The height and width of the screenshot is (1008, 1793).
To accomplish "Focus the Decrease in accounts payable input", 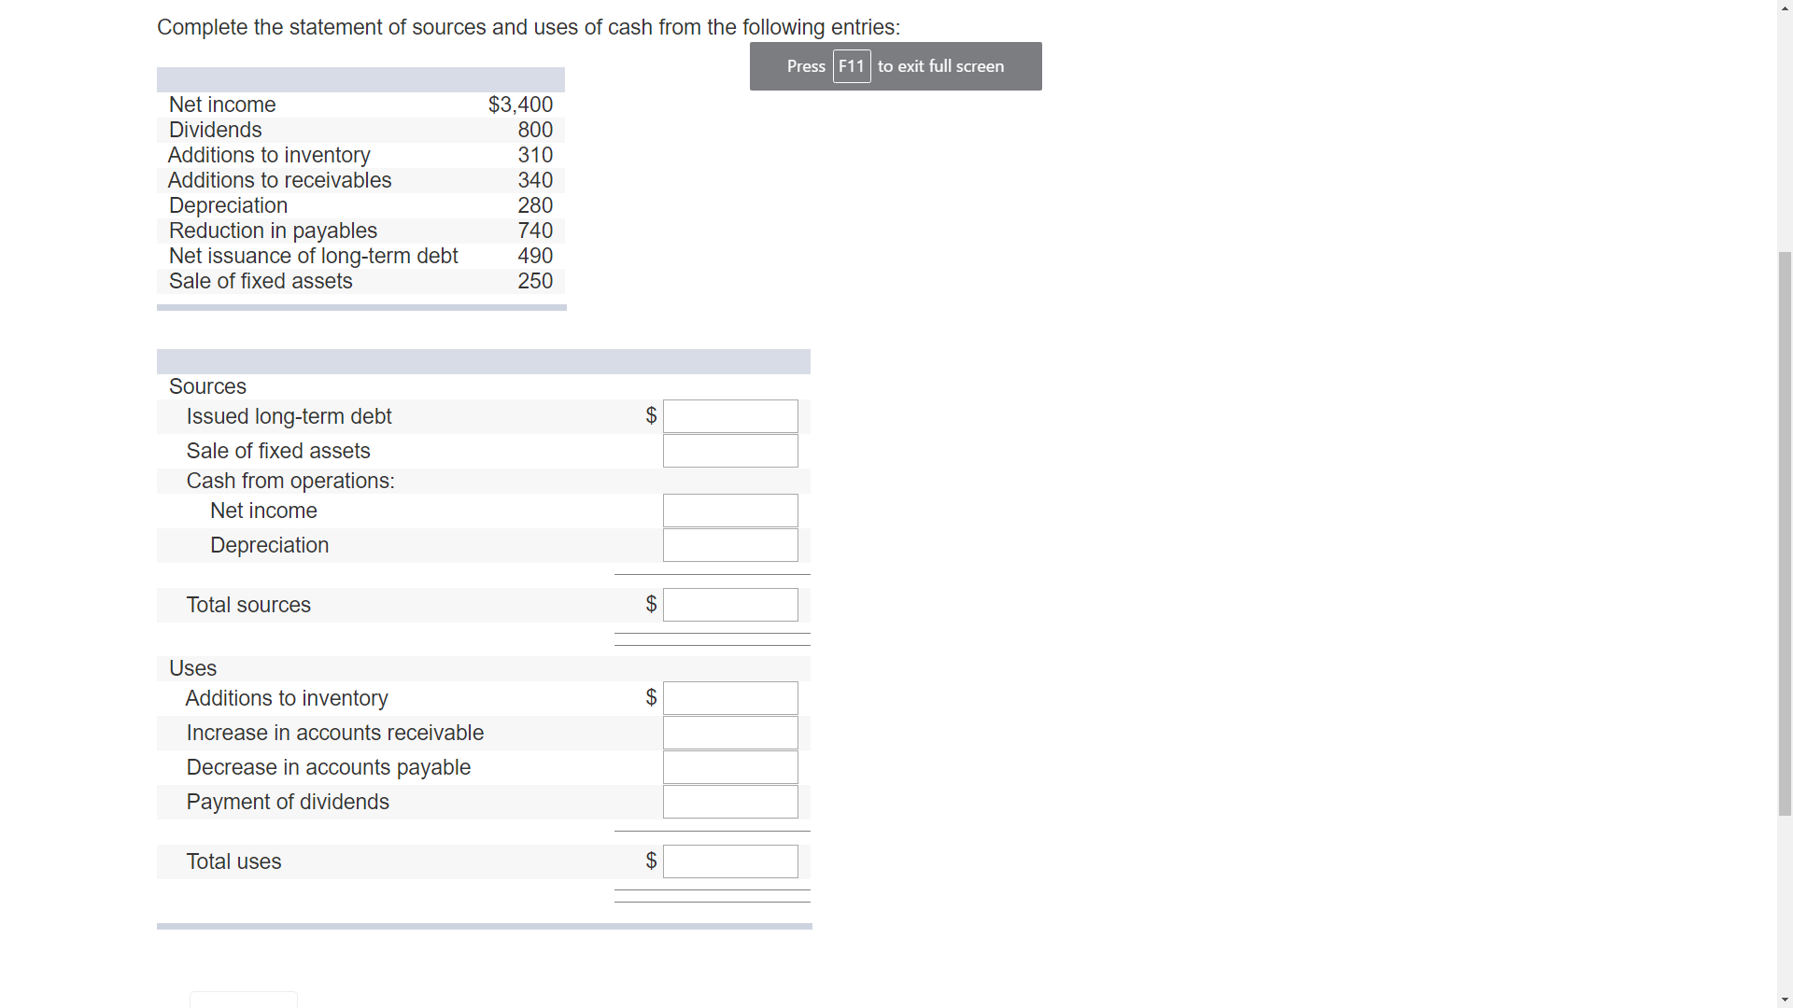I will 730,767.
